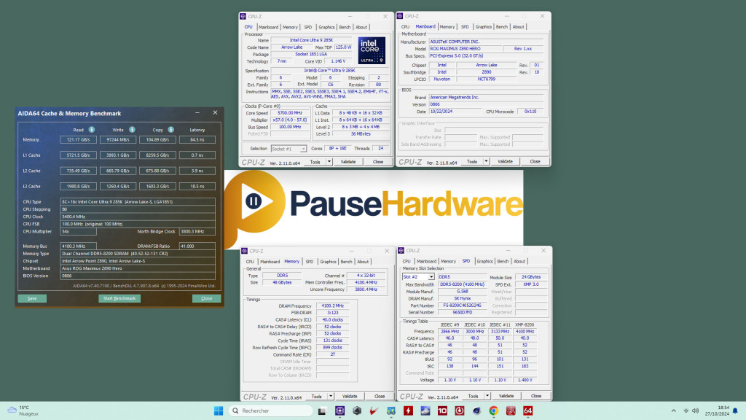This screenshot has width=746, height=420.
Task: Click the Core Speed value 5700.00 MHz
Action: [290, 113]
